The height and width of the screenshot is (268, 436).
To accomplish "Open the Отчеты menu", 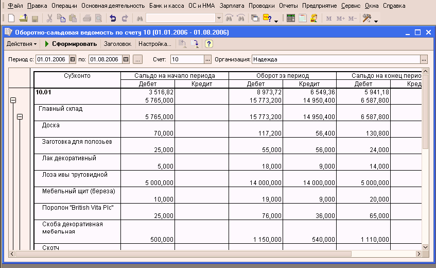I will (x=288, y=6).
